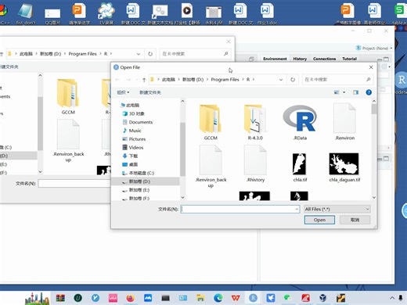Switch to the Connections tab in RStudio
This screenshot has width=407, height=305.
[324, 59]
